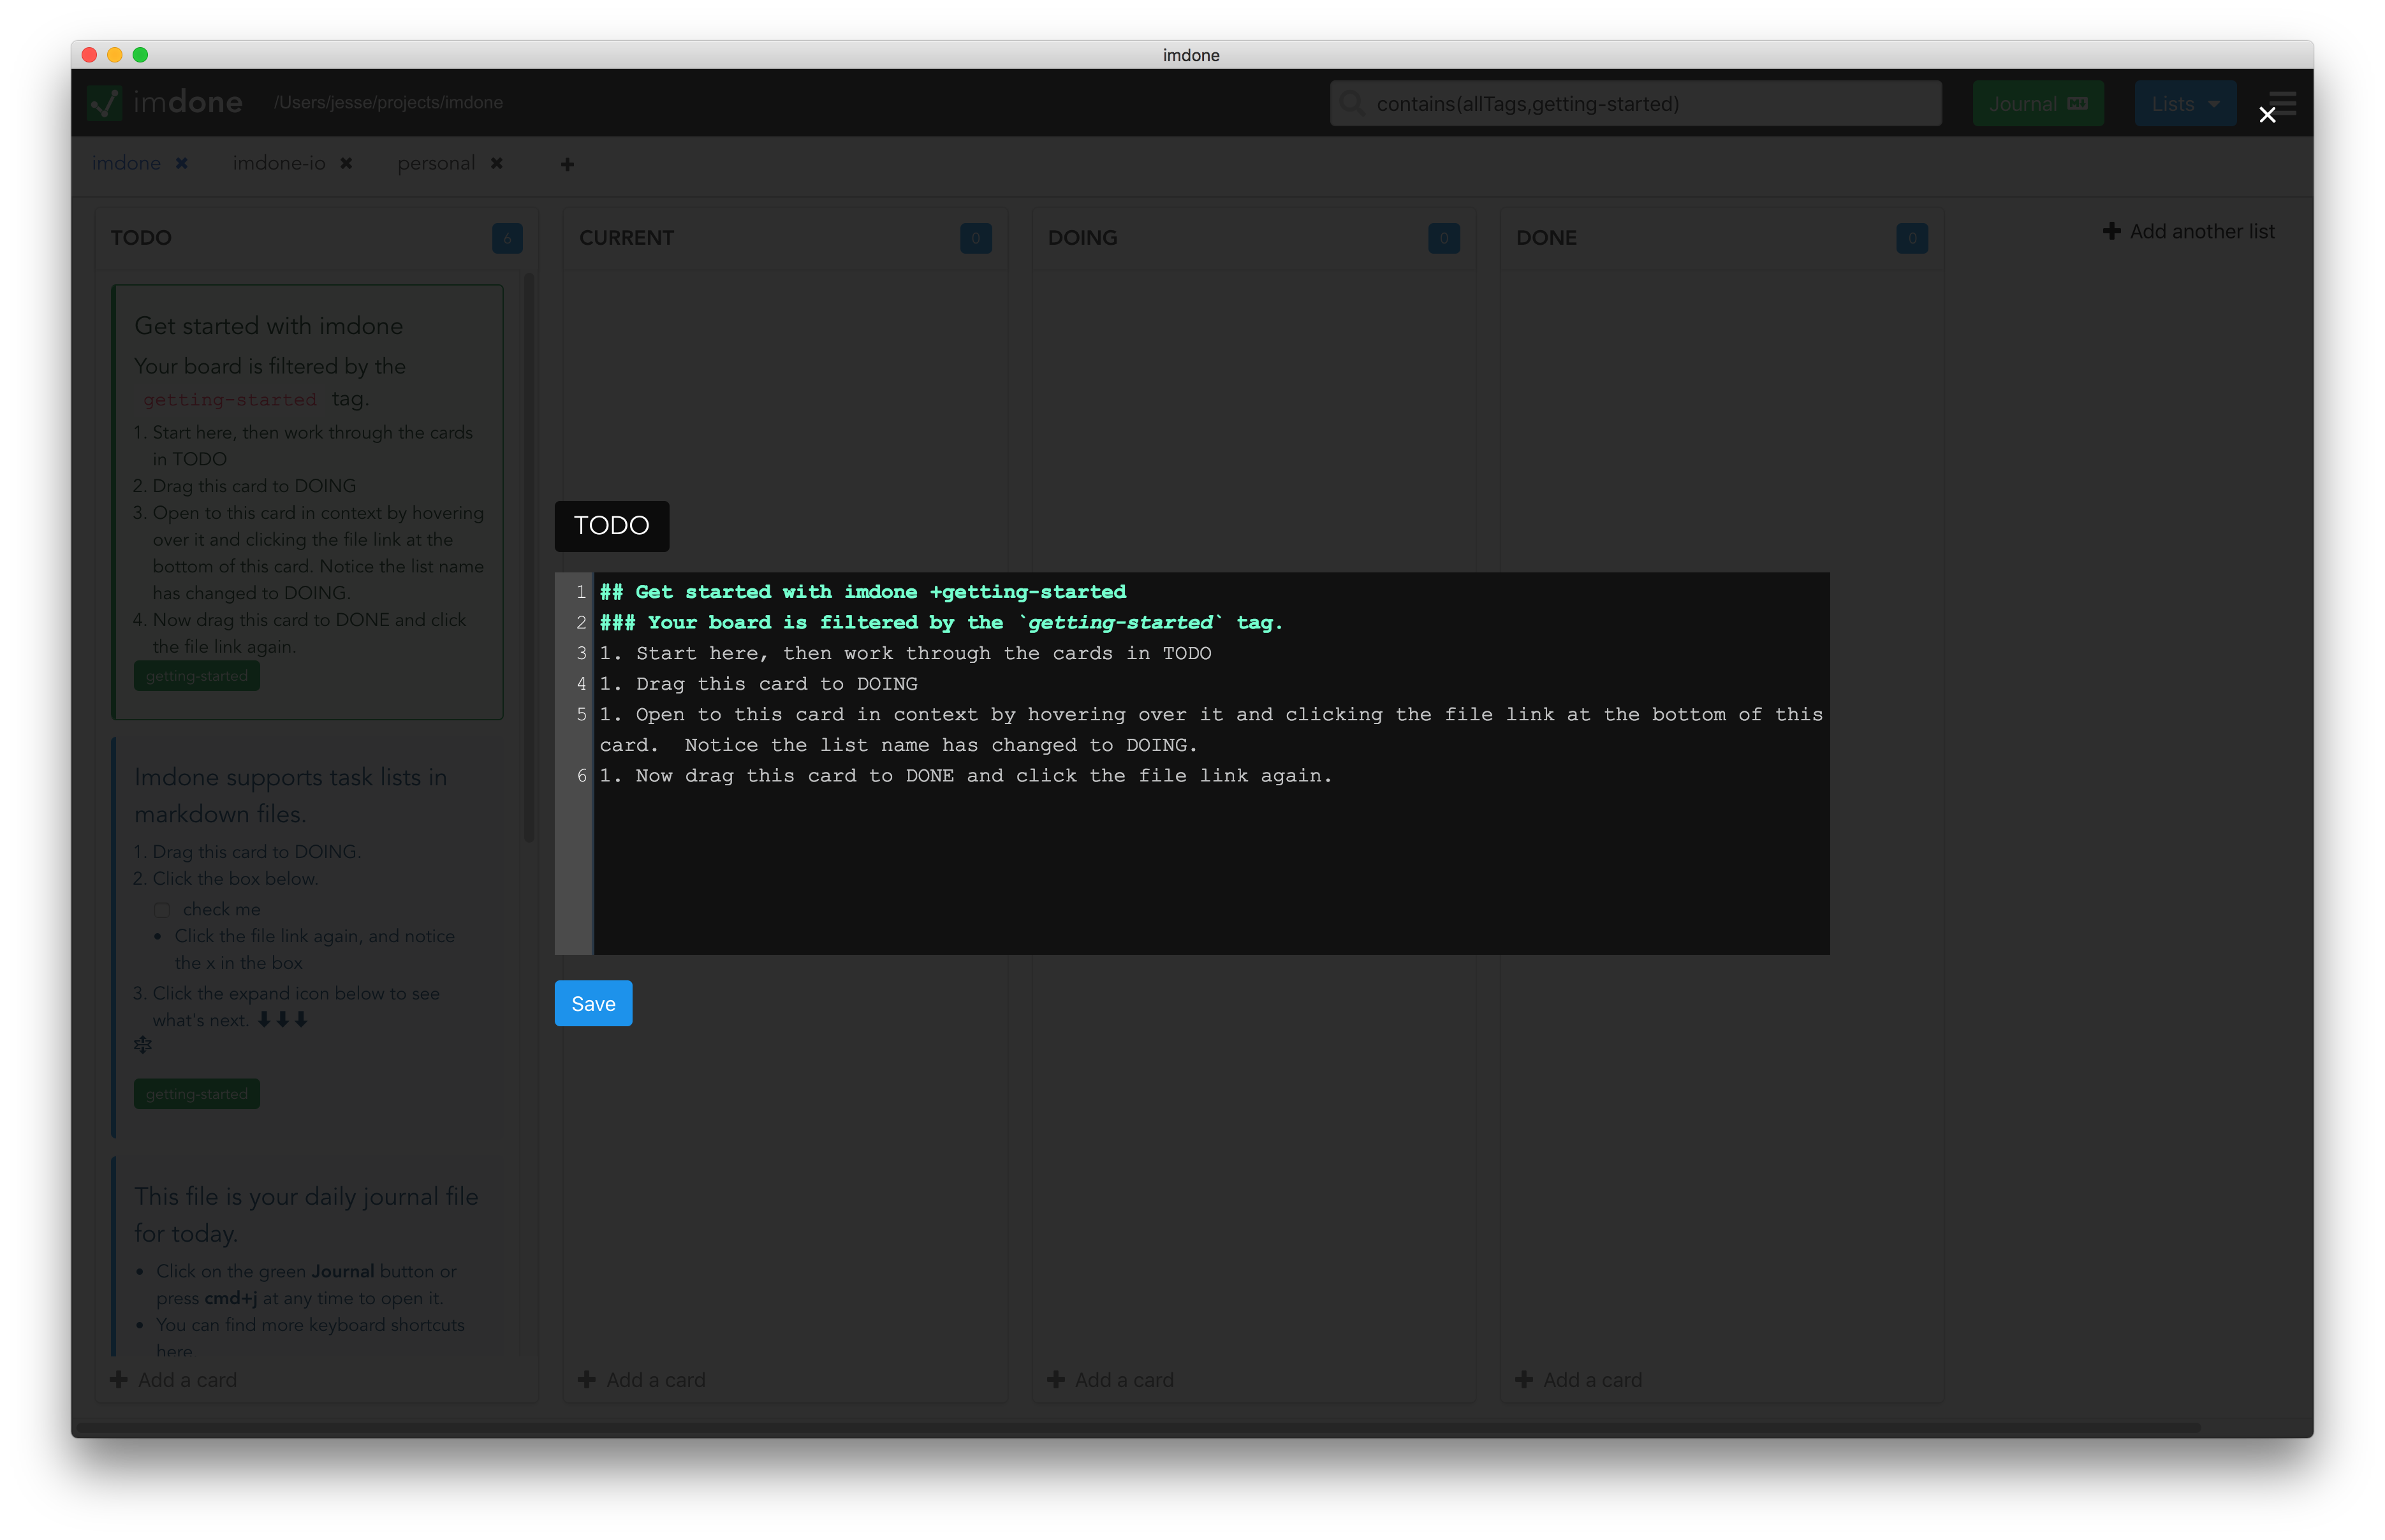Switch to the imdone-io tab
Image resolution: width=2385 pixels, height=1540 pixels.
[279, 163]
